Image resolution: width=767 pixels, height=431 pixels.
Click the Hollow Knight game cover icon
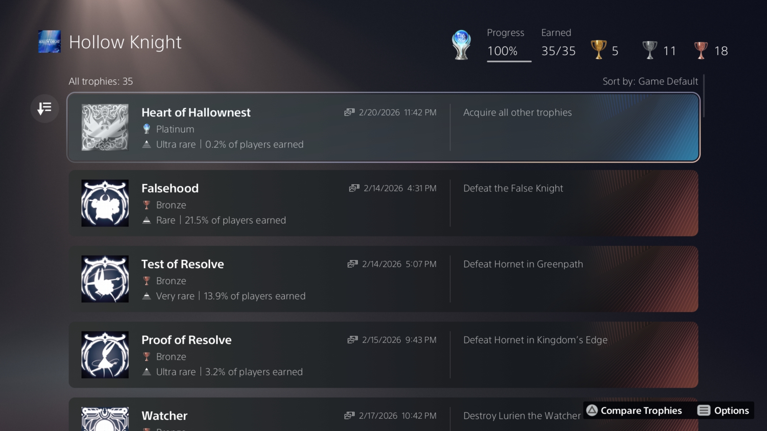(49, 42)
